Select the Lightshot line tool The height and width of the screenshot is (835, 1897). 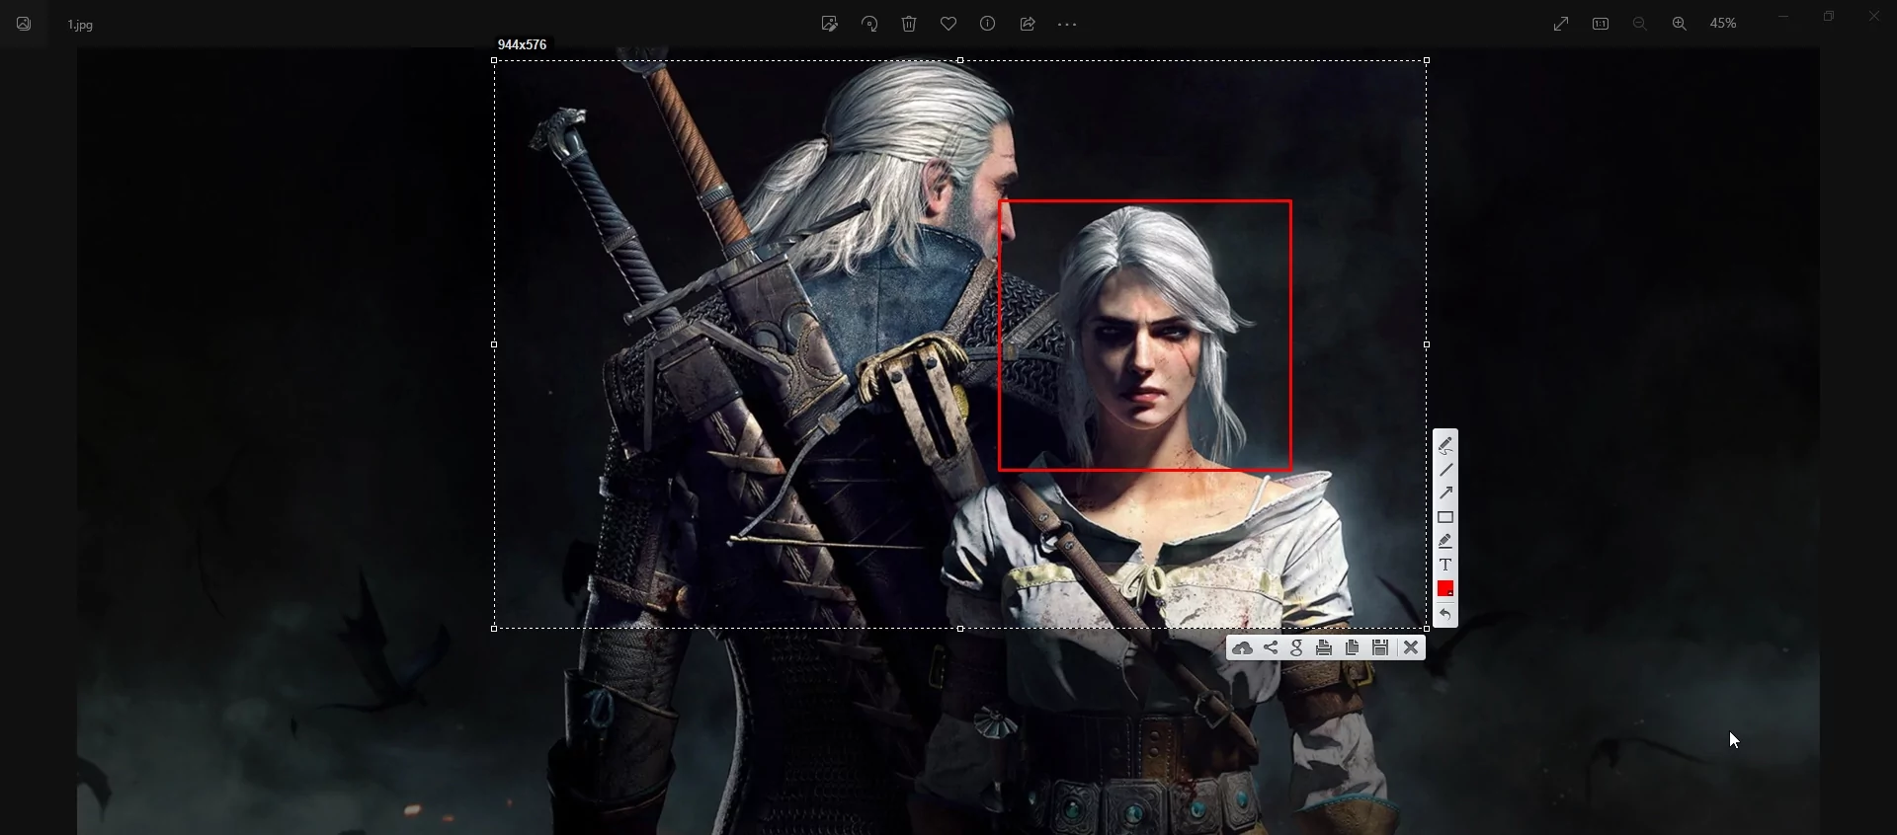click(x=1445, y=470)
